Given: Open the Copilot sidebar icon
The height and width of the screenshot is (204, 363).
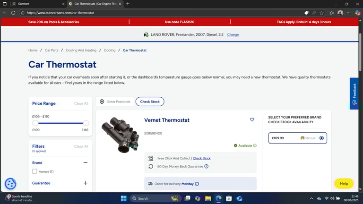Looking at the screenshot, I should tap(358, 13).
